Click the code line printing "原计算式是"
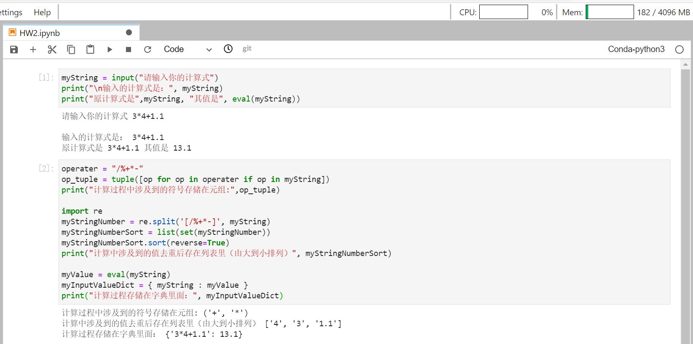 [x=181, y=99]
